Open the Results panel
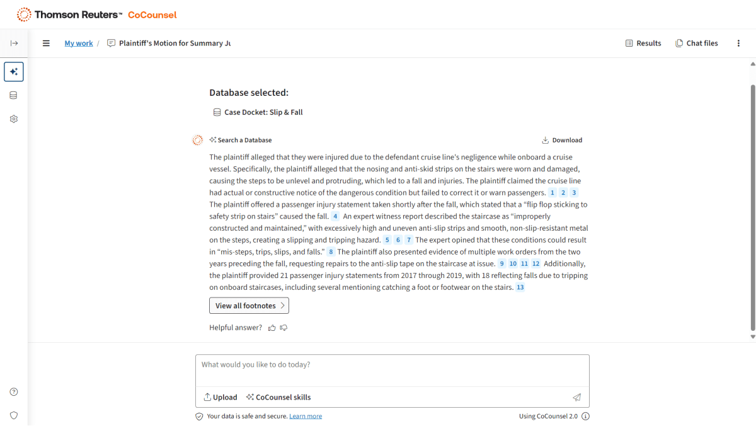Viewport: 756px width, 426px height. pos(643,43)
